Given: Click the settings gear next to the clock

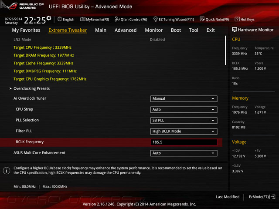Looking at the screenshot, I should 49,18.
